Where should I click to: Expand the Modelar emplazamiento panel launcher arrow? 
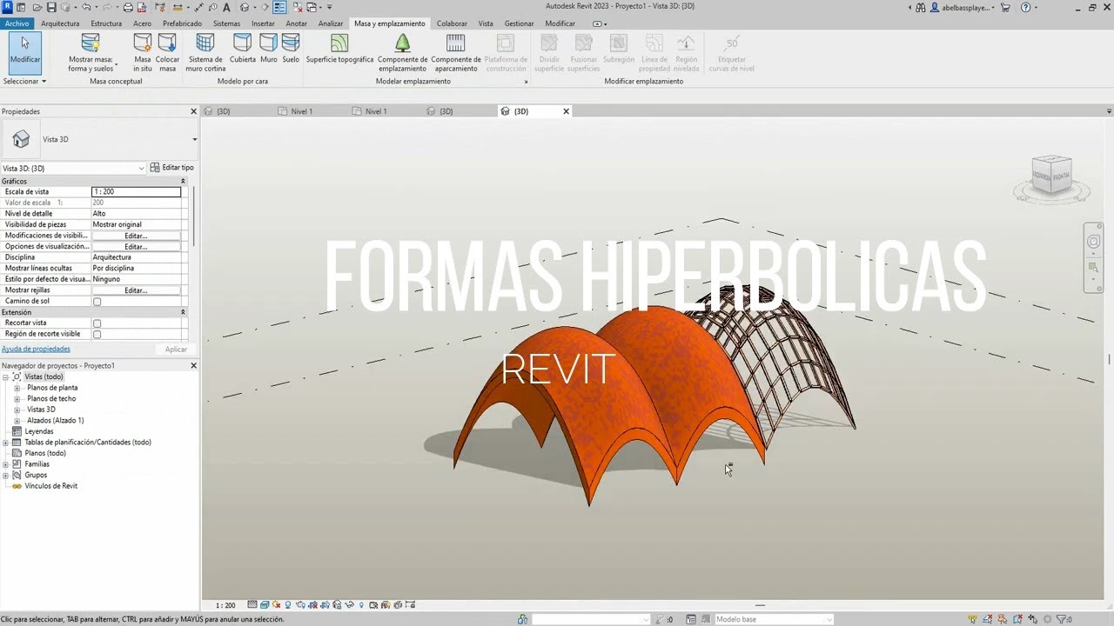pos(526,82)
